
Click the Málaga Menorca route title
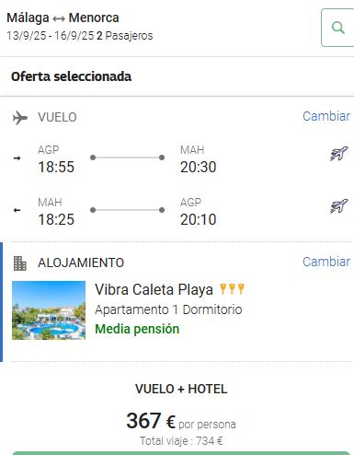coord(63,17)
